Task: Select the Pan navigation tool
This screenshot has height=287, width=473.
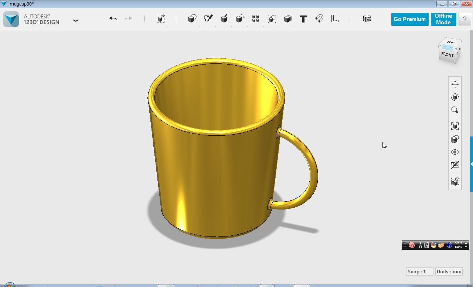Action: [x=455, y=84]
